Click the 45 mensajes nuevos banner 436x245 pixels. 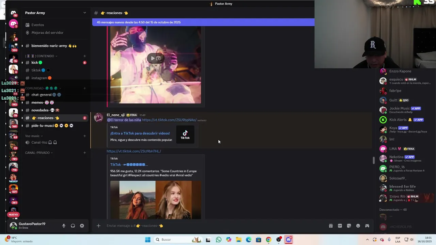203,22
